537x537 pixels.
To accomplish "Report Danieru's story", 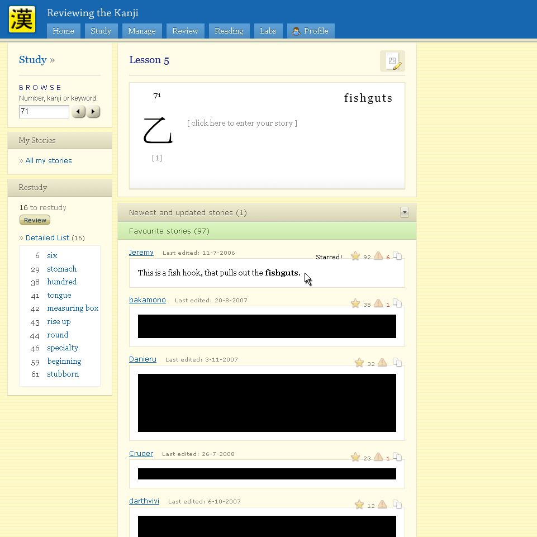I will pyautogui.click(x=382, y=363).
